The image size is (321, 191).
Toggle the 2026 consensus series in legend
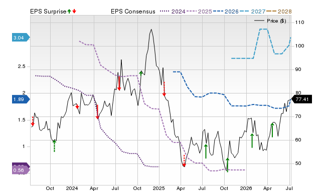(226, 11)
